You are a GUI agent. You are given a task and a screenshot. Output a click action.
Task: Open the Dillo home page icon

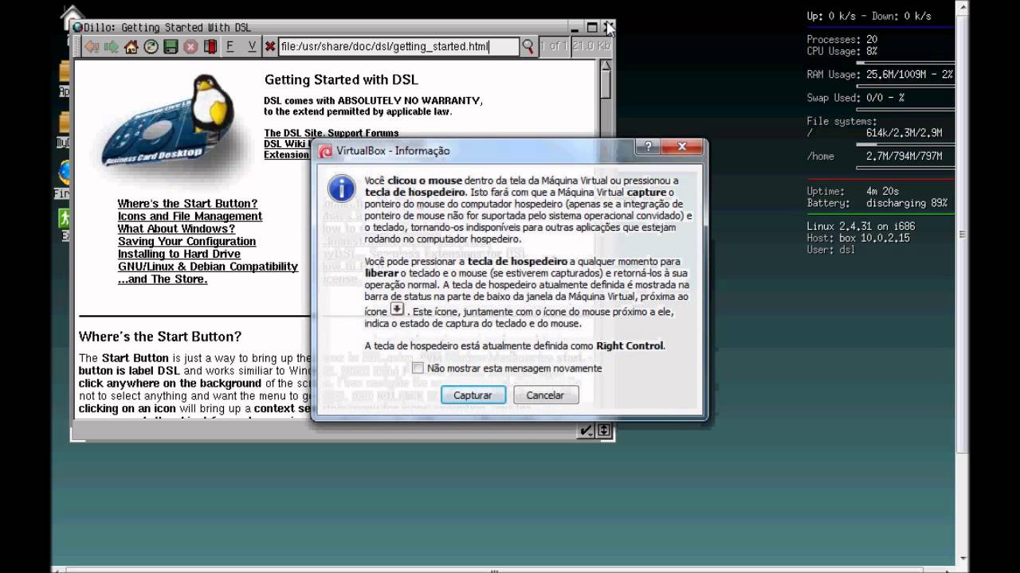[x=131, y=47]
